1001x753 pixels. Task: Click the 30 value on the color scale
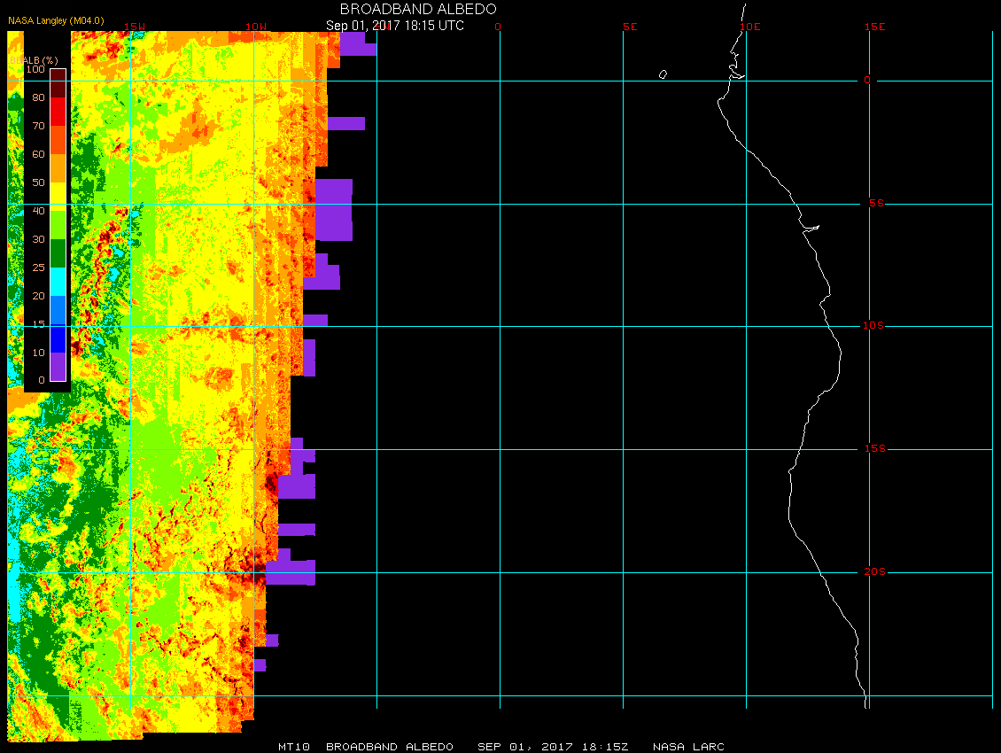click(x=38, y=239)
